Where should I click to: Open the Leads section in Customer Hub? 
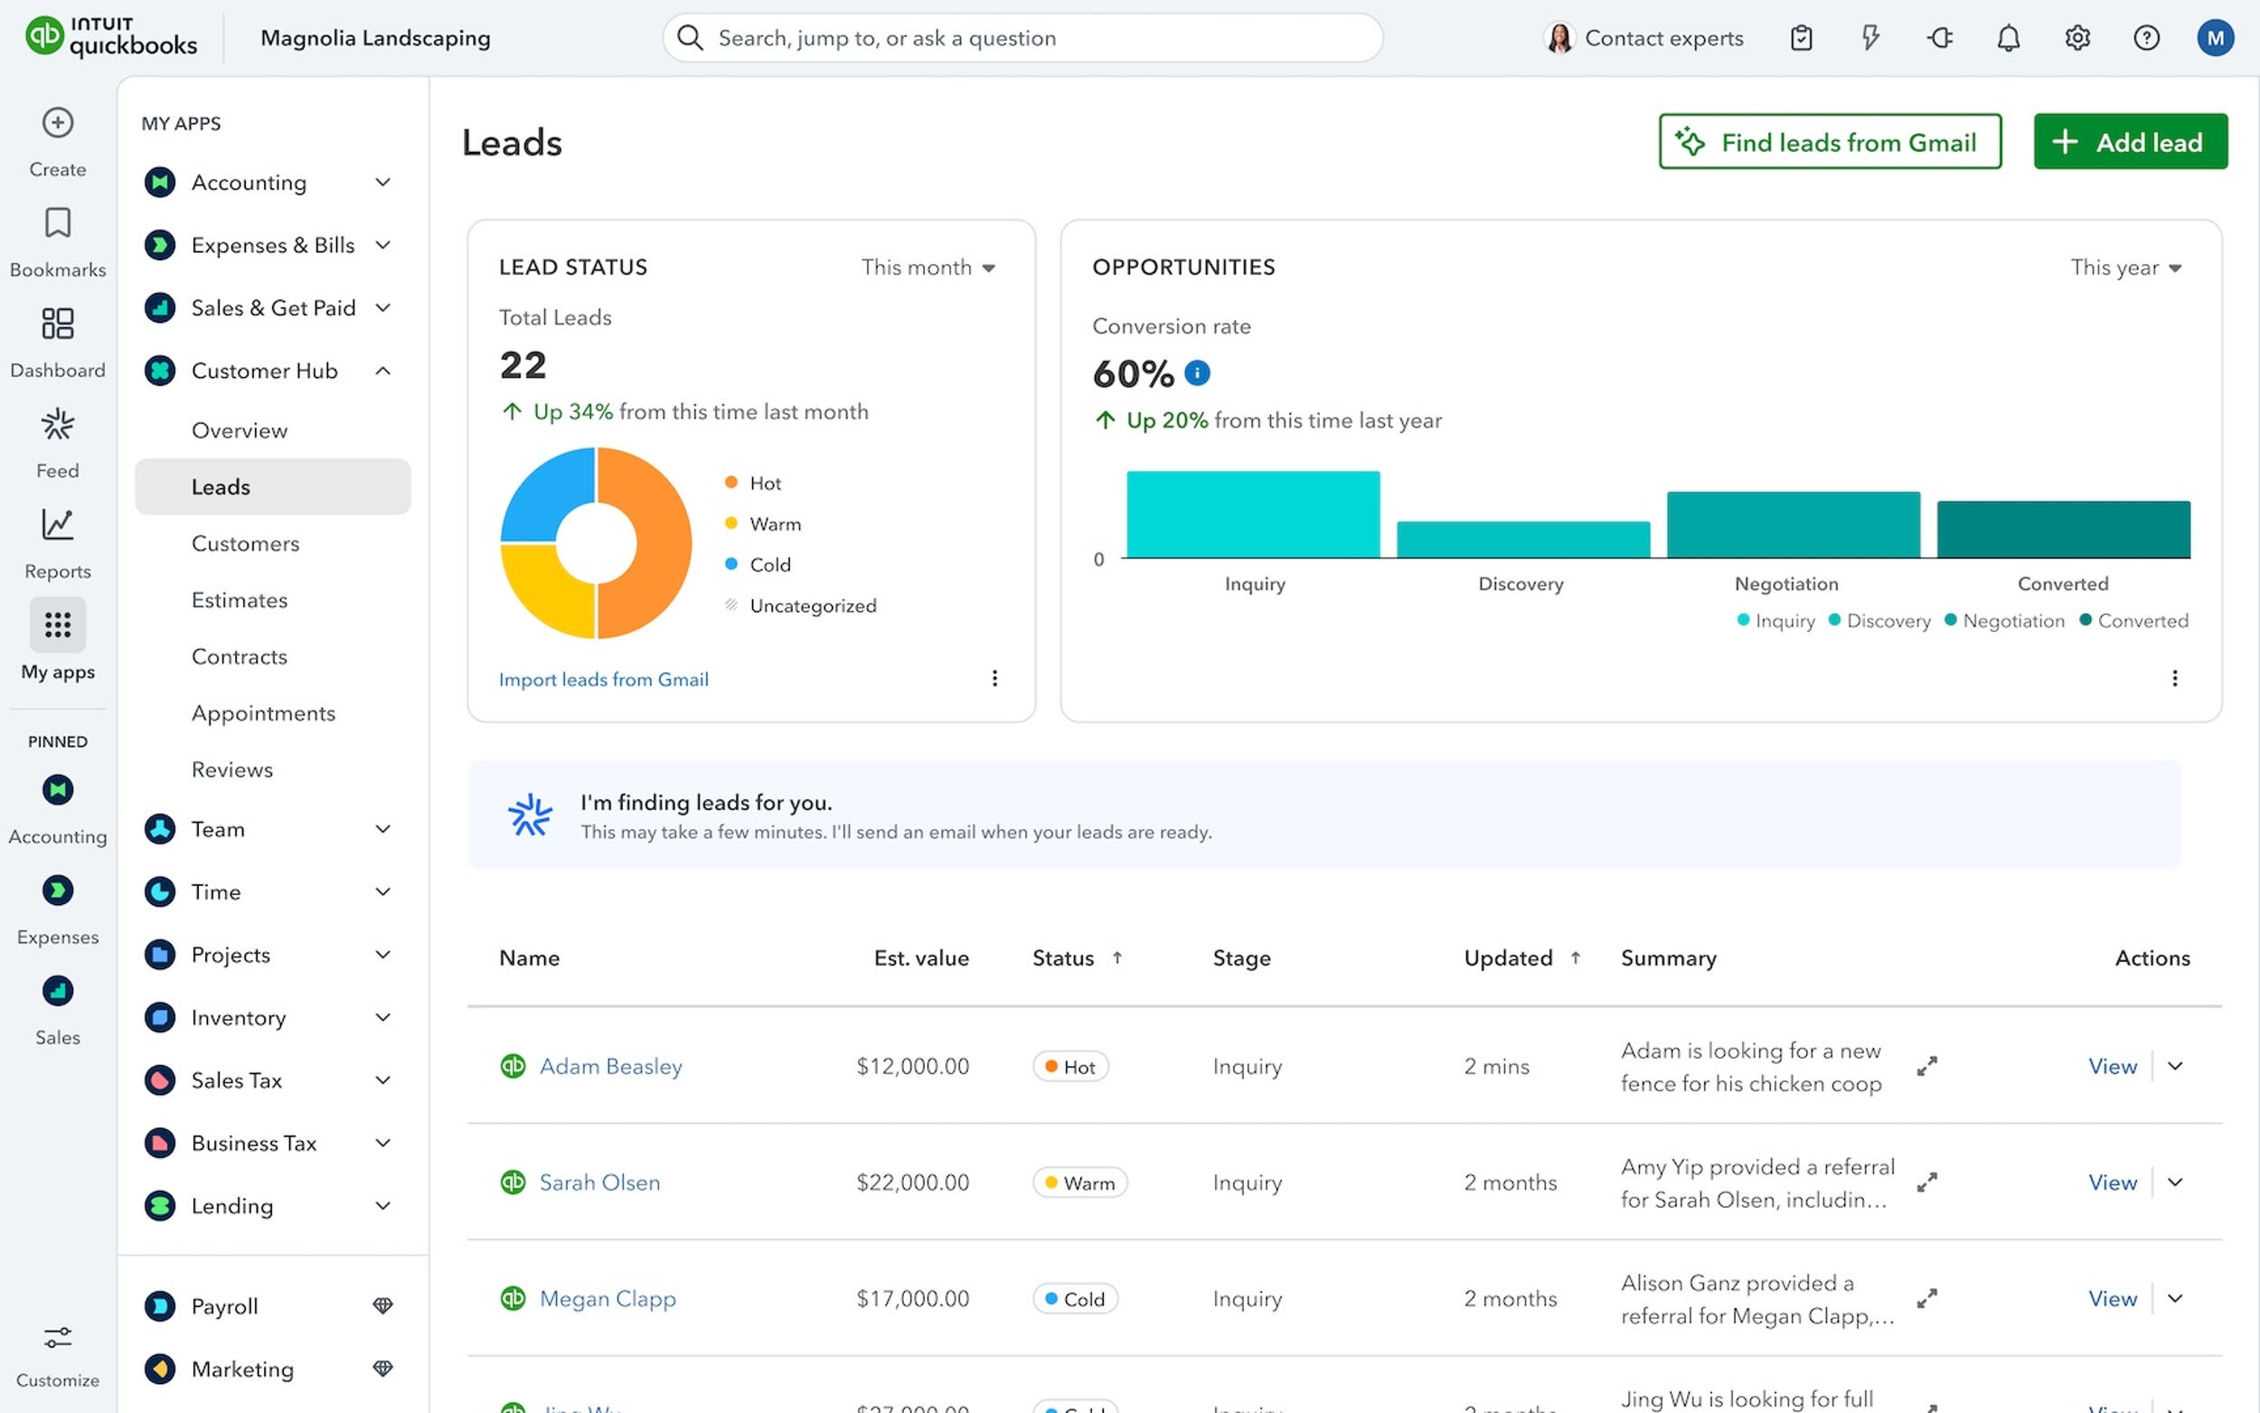[x=221, y=486]
